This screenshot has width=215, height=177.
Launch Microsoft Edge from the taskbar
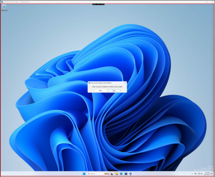click(x=121, y=174)
